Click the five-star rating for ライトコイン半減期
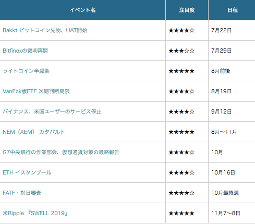 click(181, 71)
